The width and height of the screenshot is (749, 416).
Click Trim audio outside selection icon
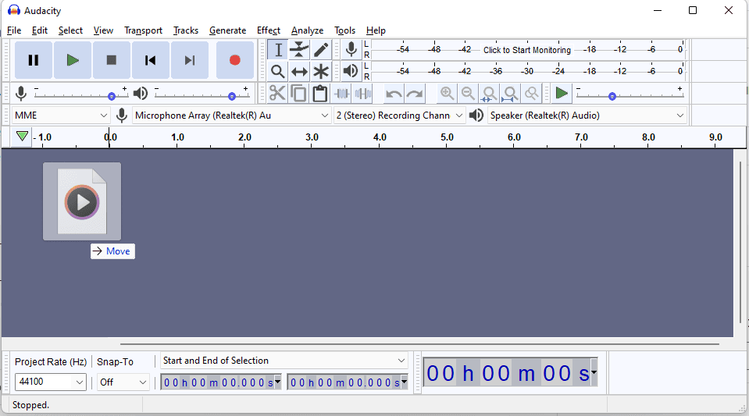341,93
